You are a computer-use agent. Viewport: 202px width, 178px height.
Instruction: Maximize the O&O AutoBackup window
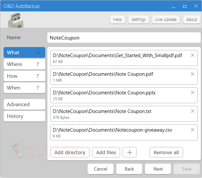pyautogui.click(x=185, y=6)
